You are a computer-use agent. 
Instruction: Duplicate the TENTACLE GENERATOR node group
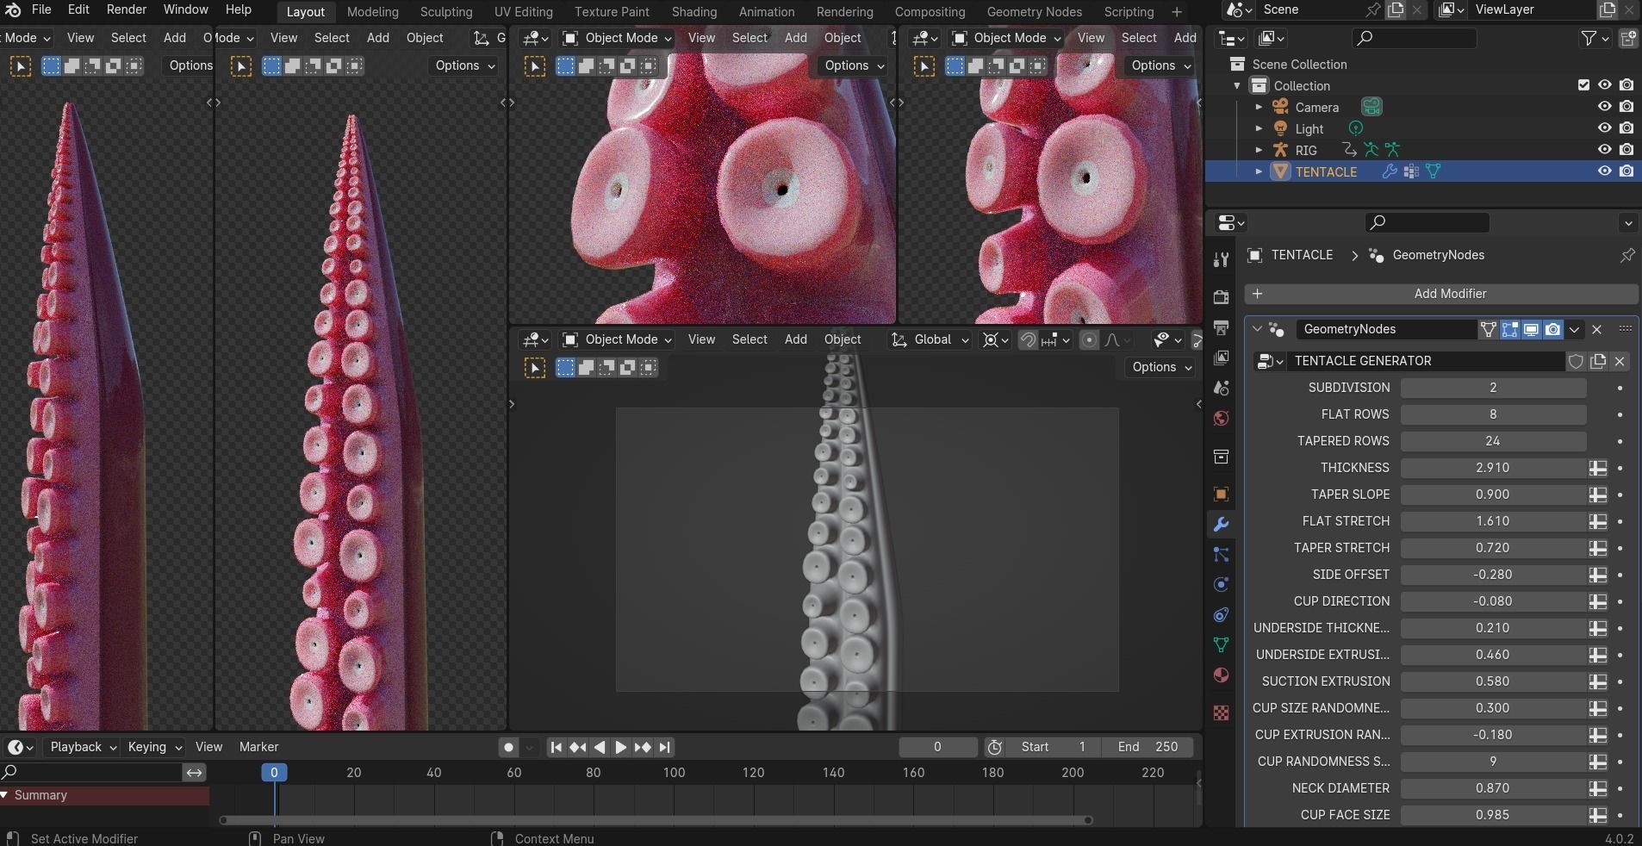pos(1598,361)
